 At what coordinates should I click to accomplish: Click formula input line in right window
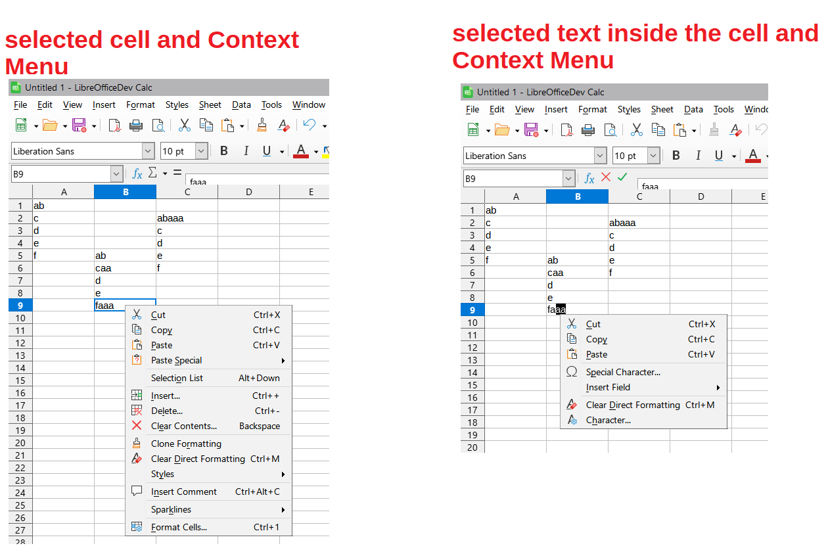[x=703, y=183]
